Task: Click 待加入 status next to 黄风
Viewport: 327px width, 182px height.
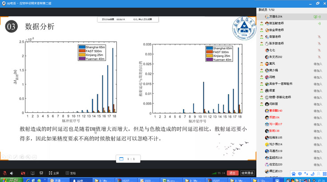Action: [318, 63]
